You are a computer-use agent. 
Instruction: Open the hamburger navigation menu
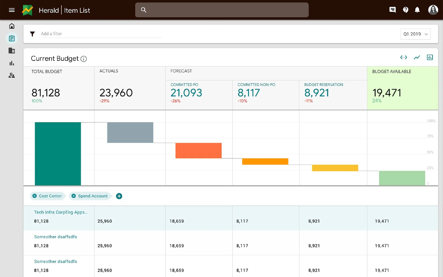pyautogui.click(x=12, y=10)
